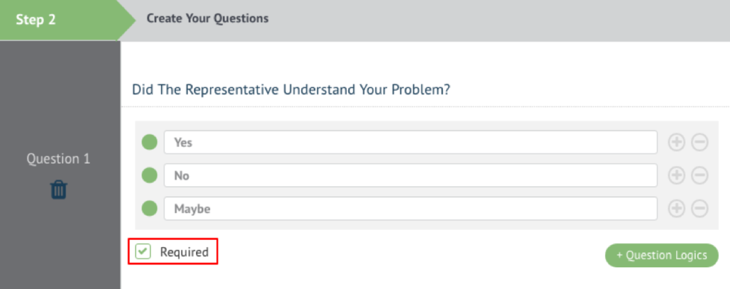Remove the Maybe answer option
The width and height of the screenshot is (730, 289).
point(700,209)
